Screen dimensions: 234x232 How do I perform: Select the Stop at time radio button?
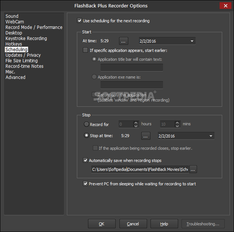tap(87, 136)
